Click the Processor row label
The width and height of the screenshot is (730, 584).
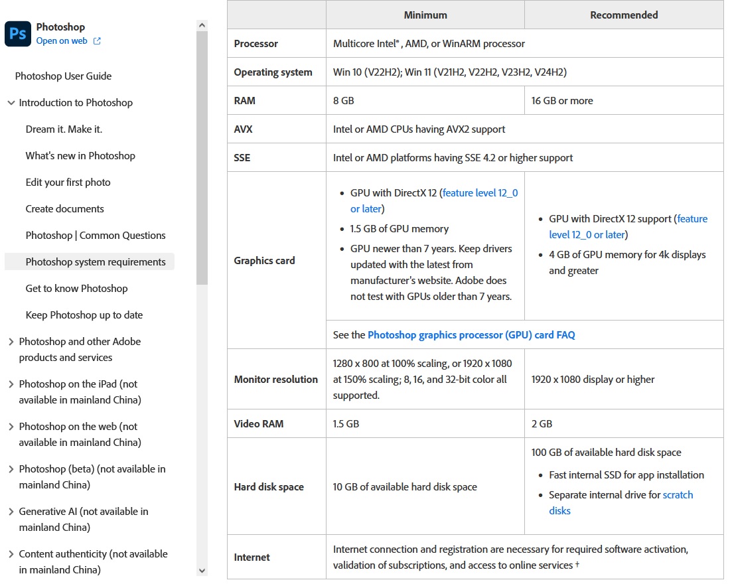[x=256, y=44]
